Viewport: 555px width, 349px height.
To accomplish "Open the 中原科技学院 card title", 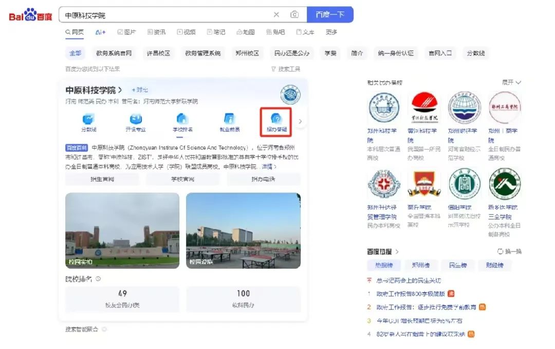I will (94, 90).
